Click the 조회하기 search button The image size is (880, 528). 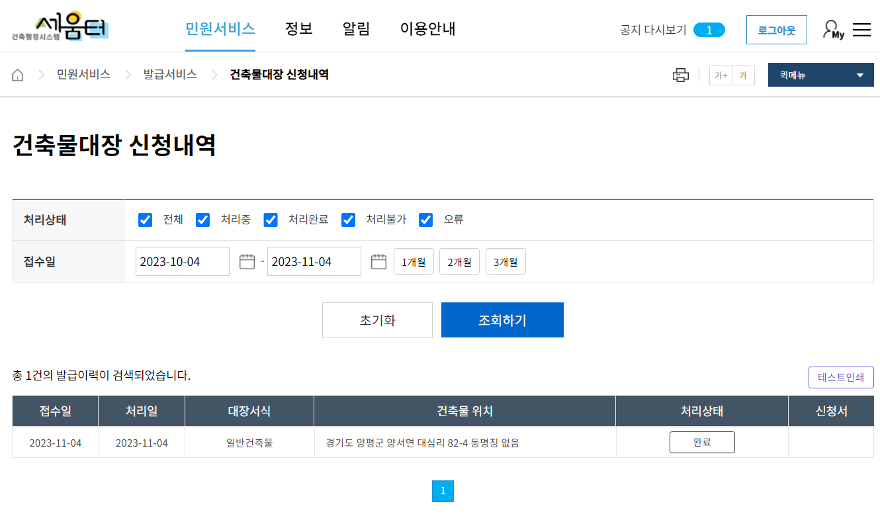tap(502, 320)
